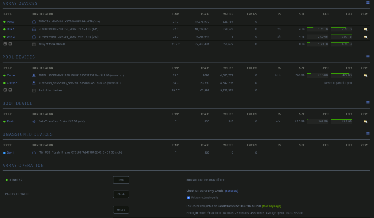The image size is (374, 218).
Task: Open the Flash boot device link
Action: [x=10, y=121]
